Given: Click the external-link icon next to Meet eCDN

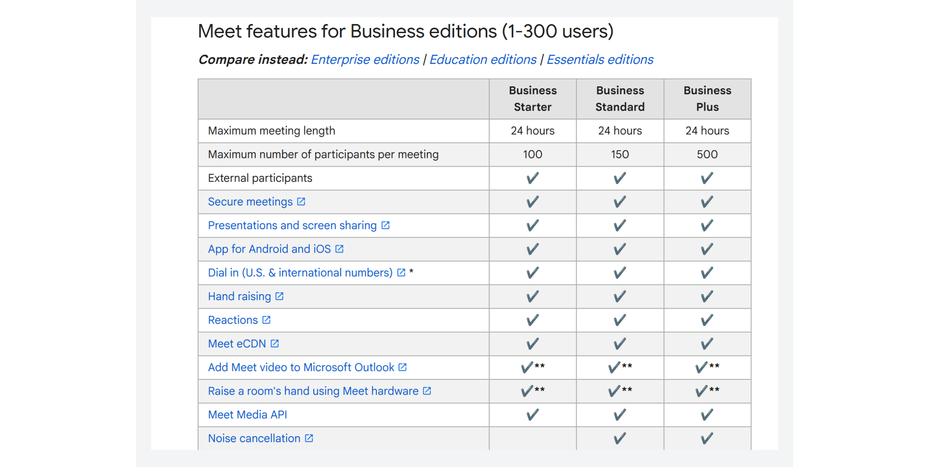Looking at the screenshot, I should click(275, 344).
